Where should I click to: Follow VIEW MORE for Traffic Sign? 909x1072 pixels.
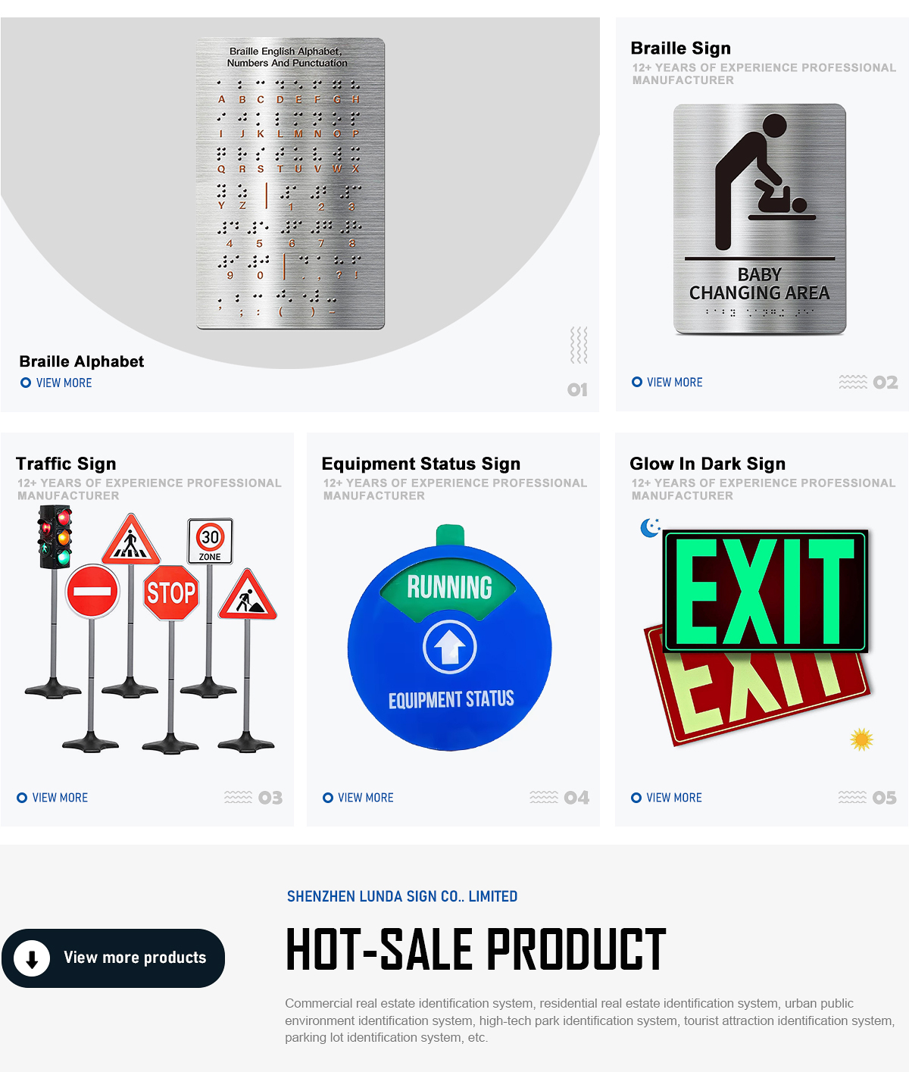pos(61,798)
